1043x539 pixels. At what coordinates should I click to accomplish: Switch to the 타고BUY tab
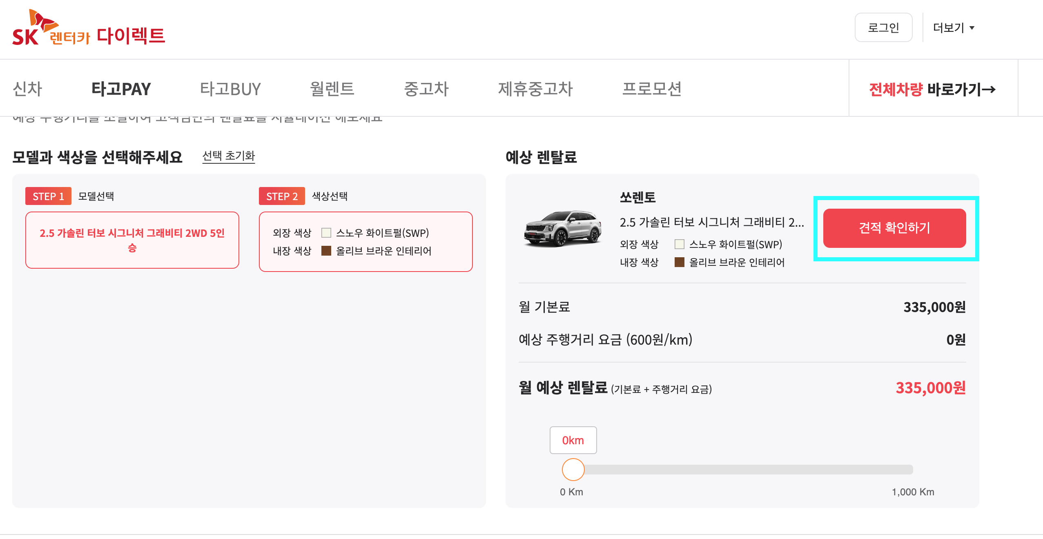[230, 89]
